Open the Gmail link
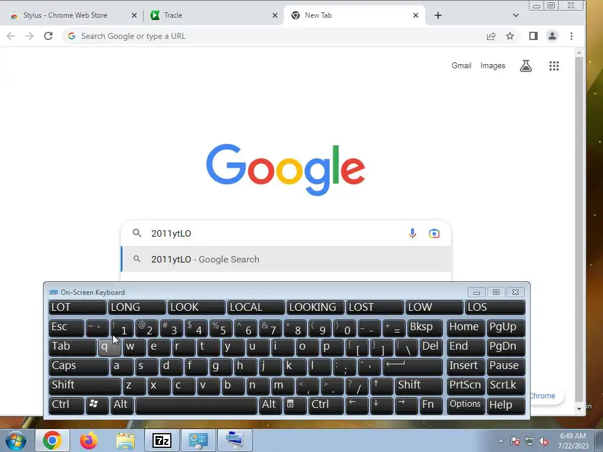This screenshot has width=603, height=452. tap(461, 66)
